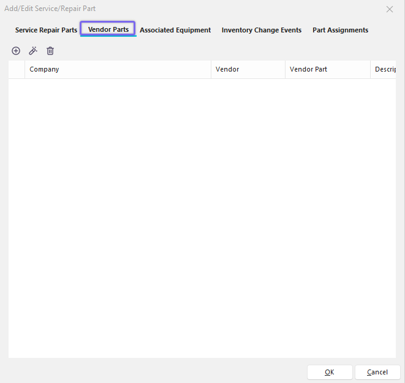The height and width of the screenshot is (383, 405).
Task: Click the empty vendor parts grid area
Action: tap(202, 214)
